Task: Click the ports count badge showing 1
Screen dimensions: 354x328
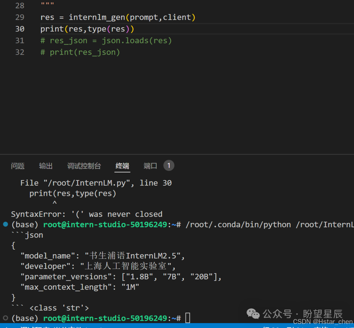Action: pyautogui.click(x=169, y=166)
